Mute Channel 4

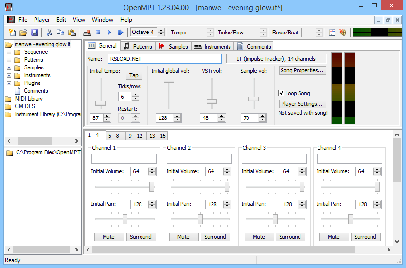point(334,237)
